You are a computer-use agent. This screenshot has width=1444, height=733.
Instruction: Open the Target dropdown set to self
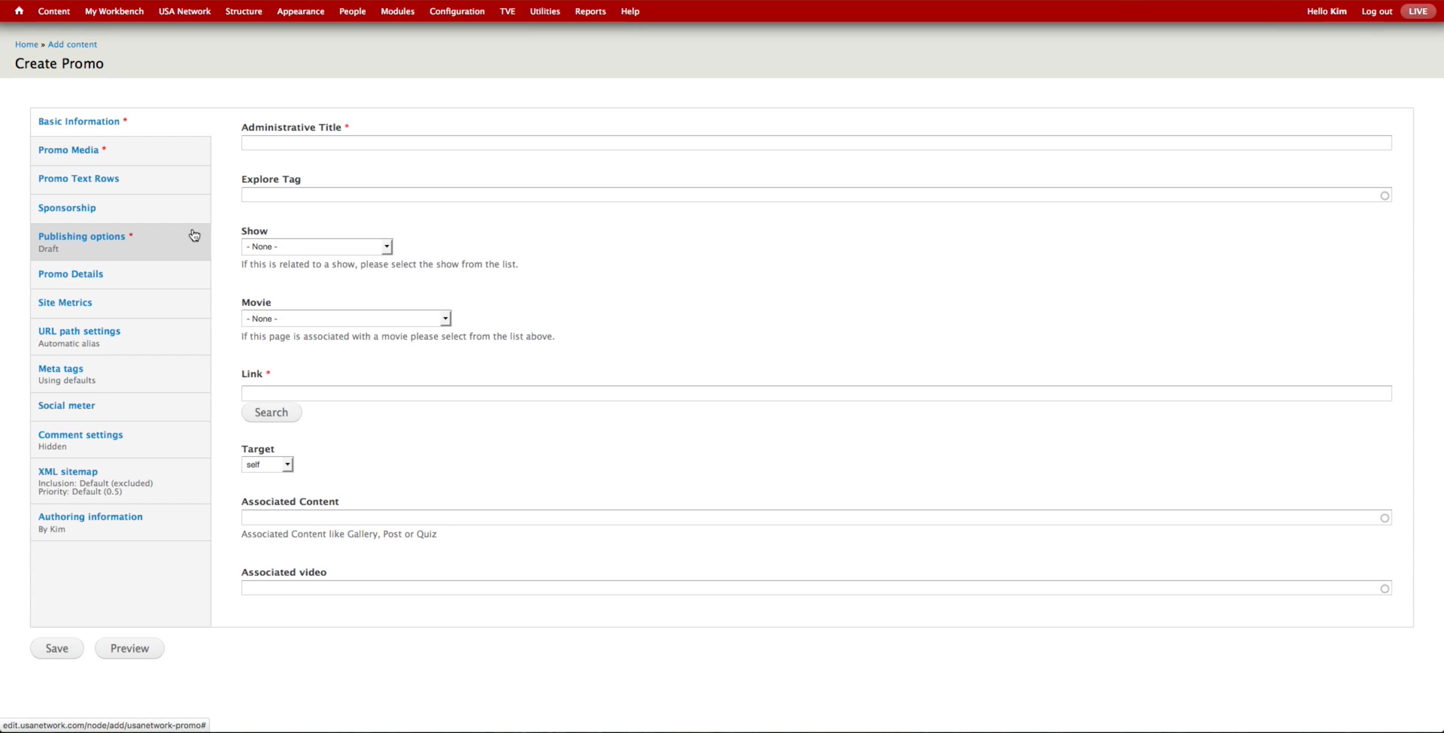coord(267,465)
